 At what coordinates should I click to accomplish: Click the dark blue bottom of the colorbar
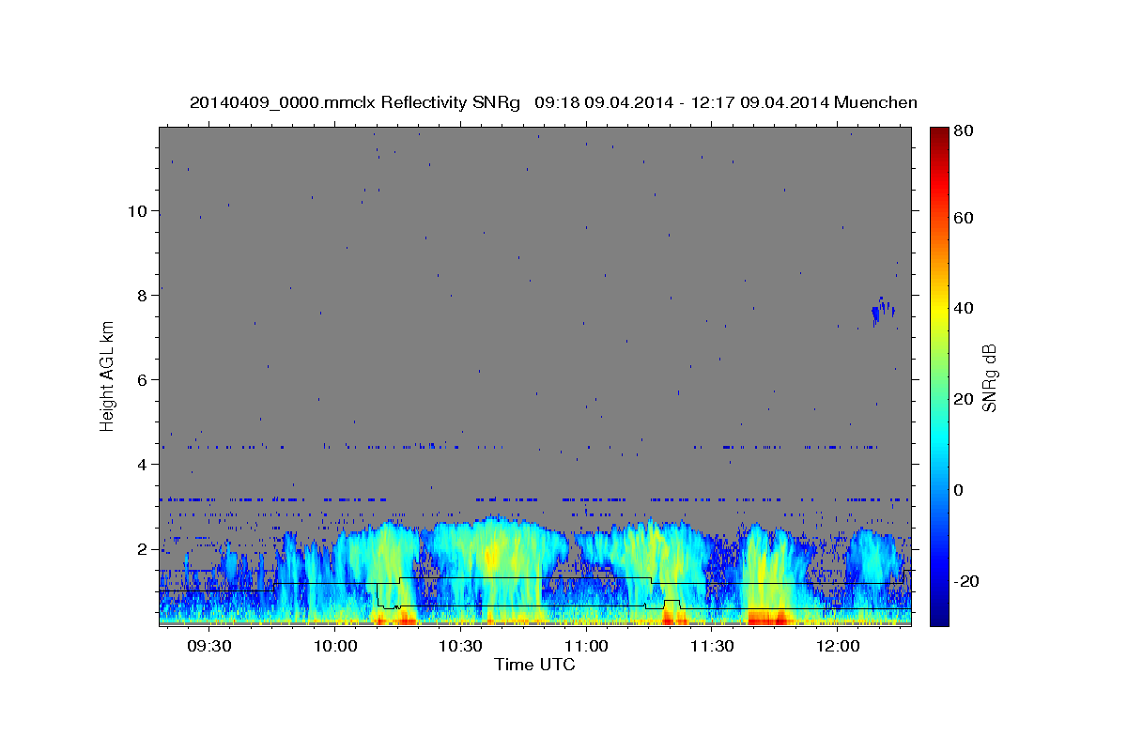click(938, 617)
